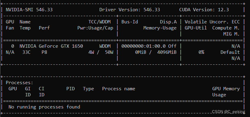Click the 'TCC/WDDM' column header
The width and height of the screenshot is (250, 117).
pos(99,22)
